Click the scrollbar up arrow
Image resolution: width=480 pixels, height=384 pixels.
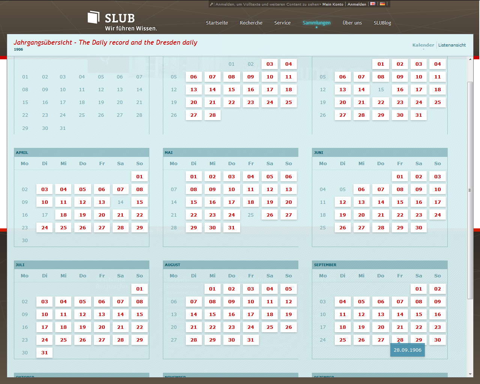470,59
